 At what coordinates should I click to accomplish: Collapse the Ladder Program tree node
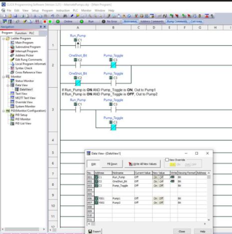[4, 38]
